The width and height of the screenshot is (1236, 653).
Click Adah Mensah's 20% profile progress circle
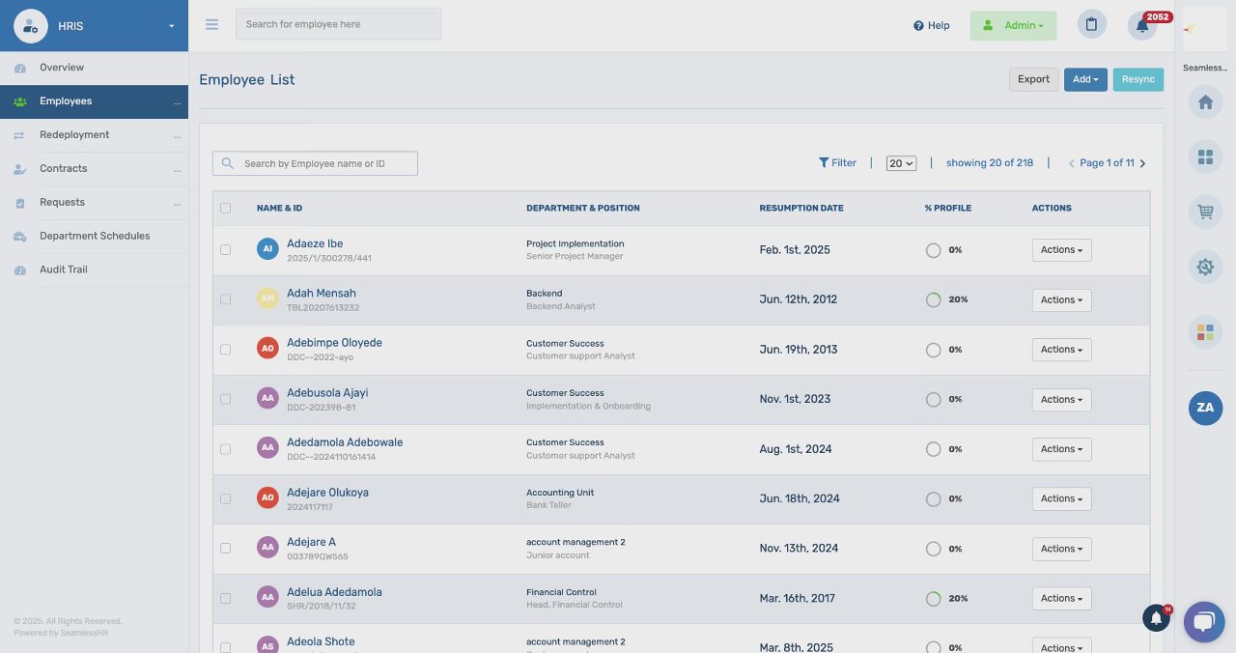[x=933, y=299]
